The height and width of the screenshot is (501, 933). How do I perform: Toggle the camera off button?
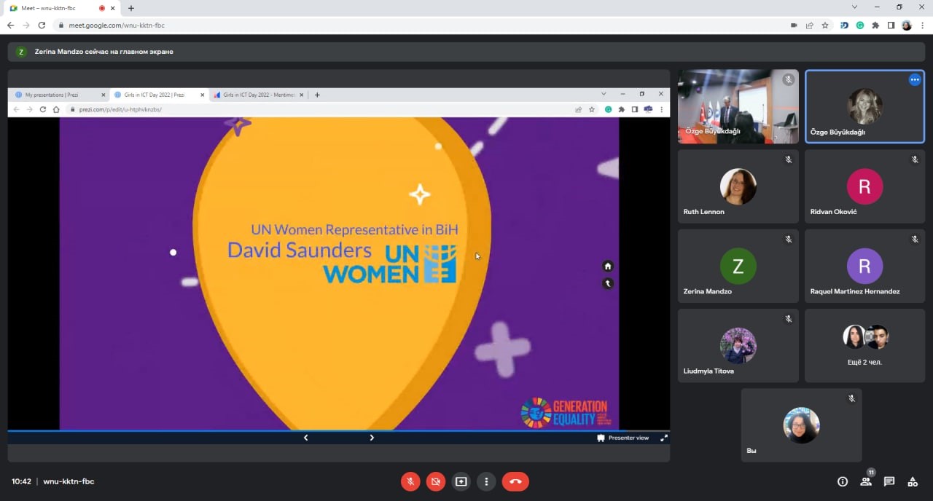(436, 481)
